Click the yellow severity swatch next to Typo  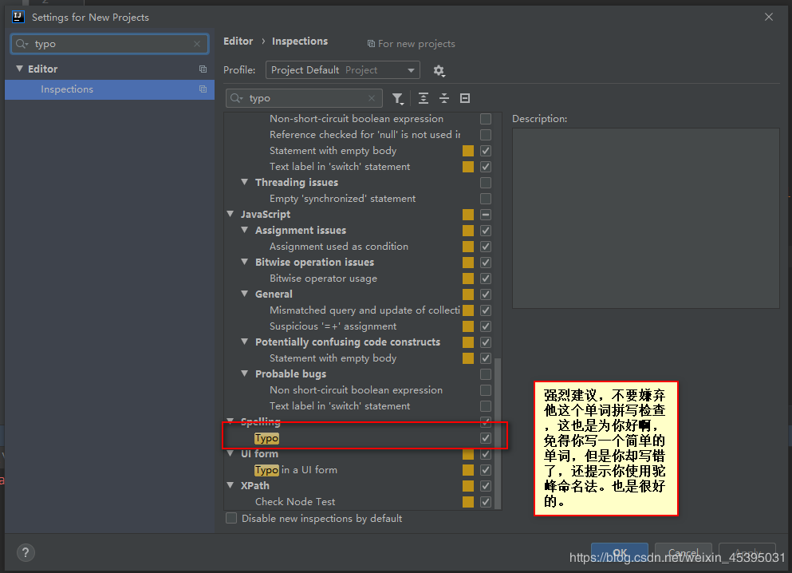click(467, 437)
